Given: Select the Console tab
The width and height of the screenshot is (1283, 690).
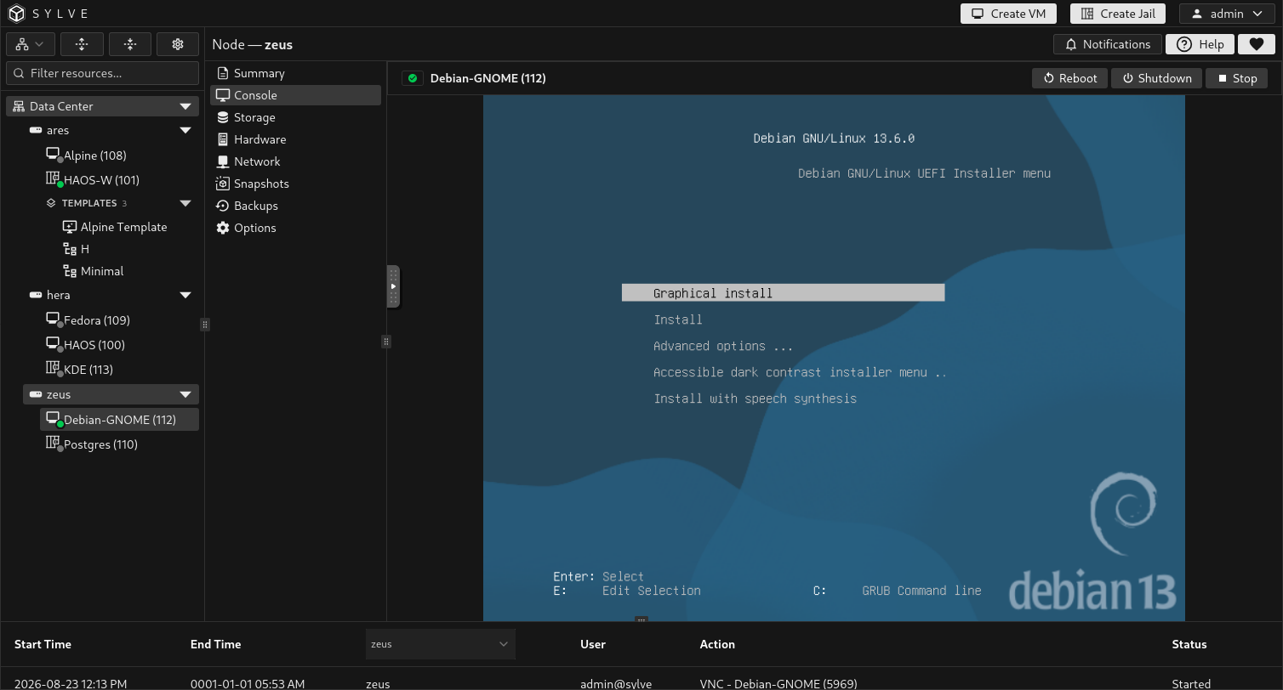Looking at the screenshot, I should (295, 95).
